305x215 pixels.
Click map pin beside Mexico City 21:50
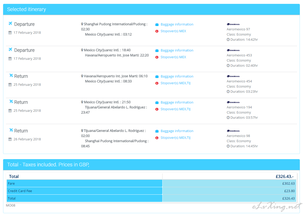(82, 102)
